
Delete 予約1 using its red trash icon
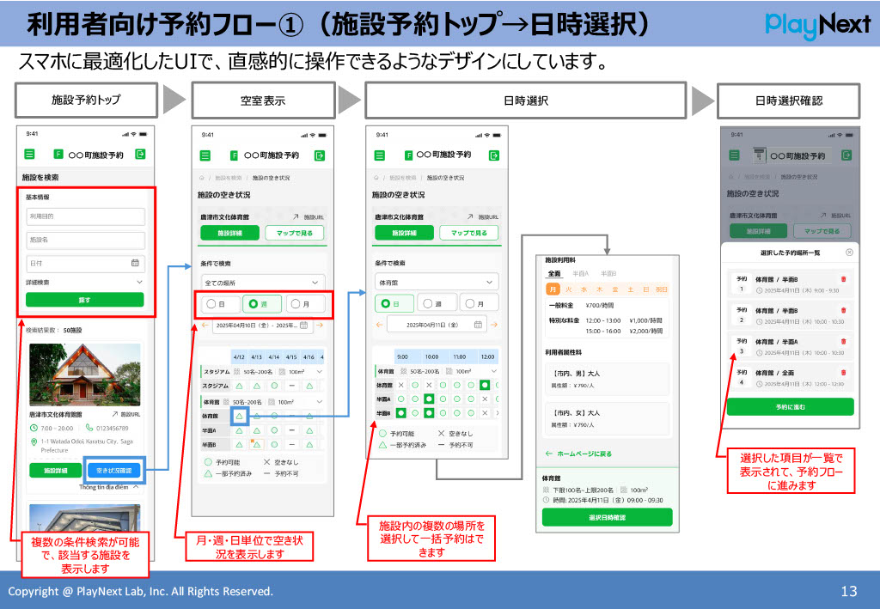pos(843,280)
